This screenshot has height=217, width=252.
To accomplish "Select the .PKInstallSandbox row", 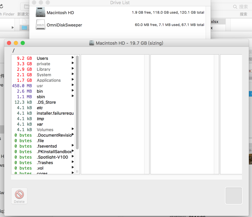I will coord(43,151).
